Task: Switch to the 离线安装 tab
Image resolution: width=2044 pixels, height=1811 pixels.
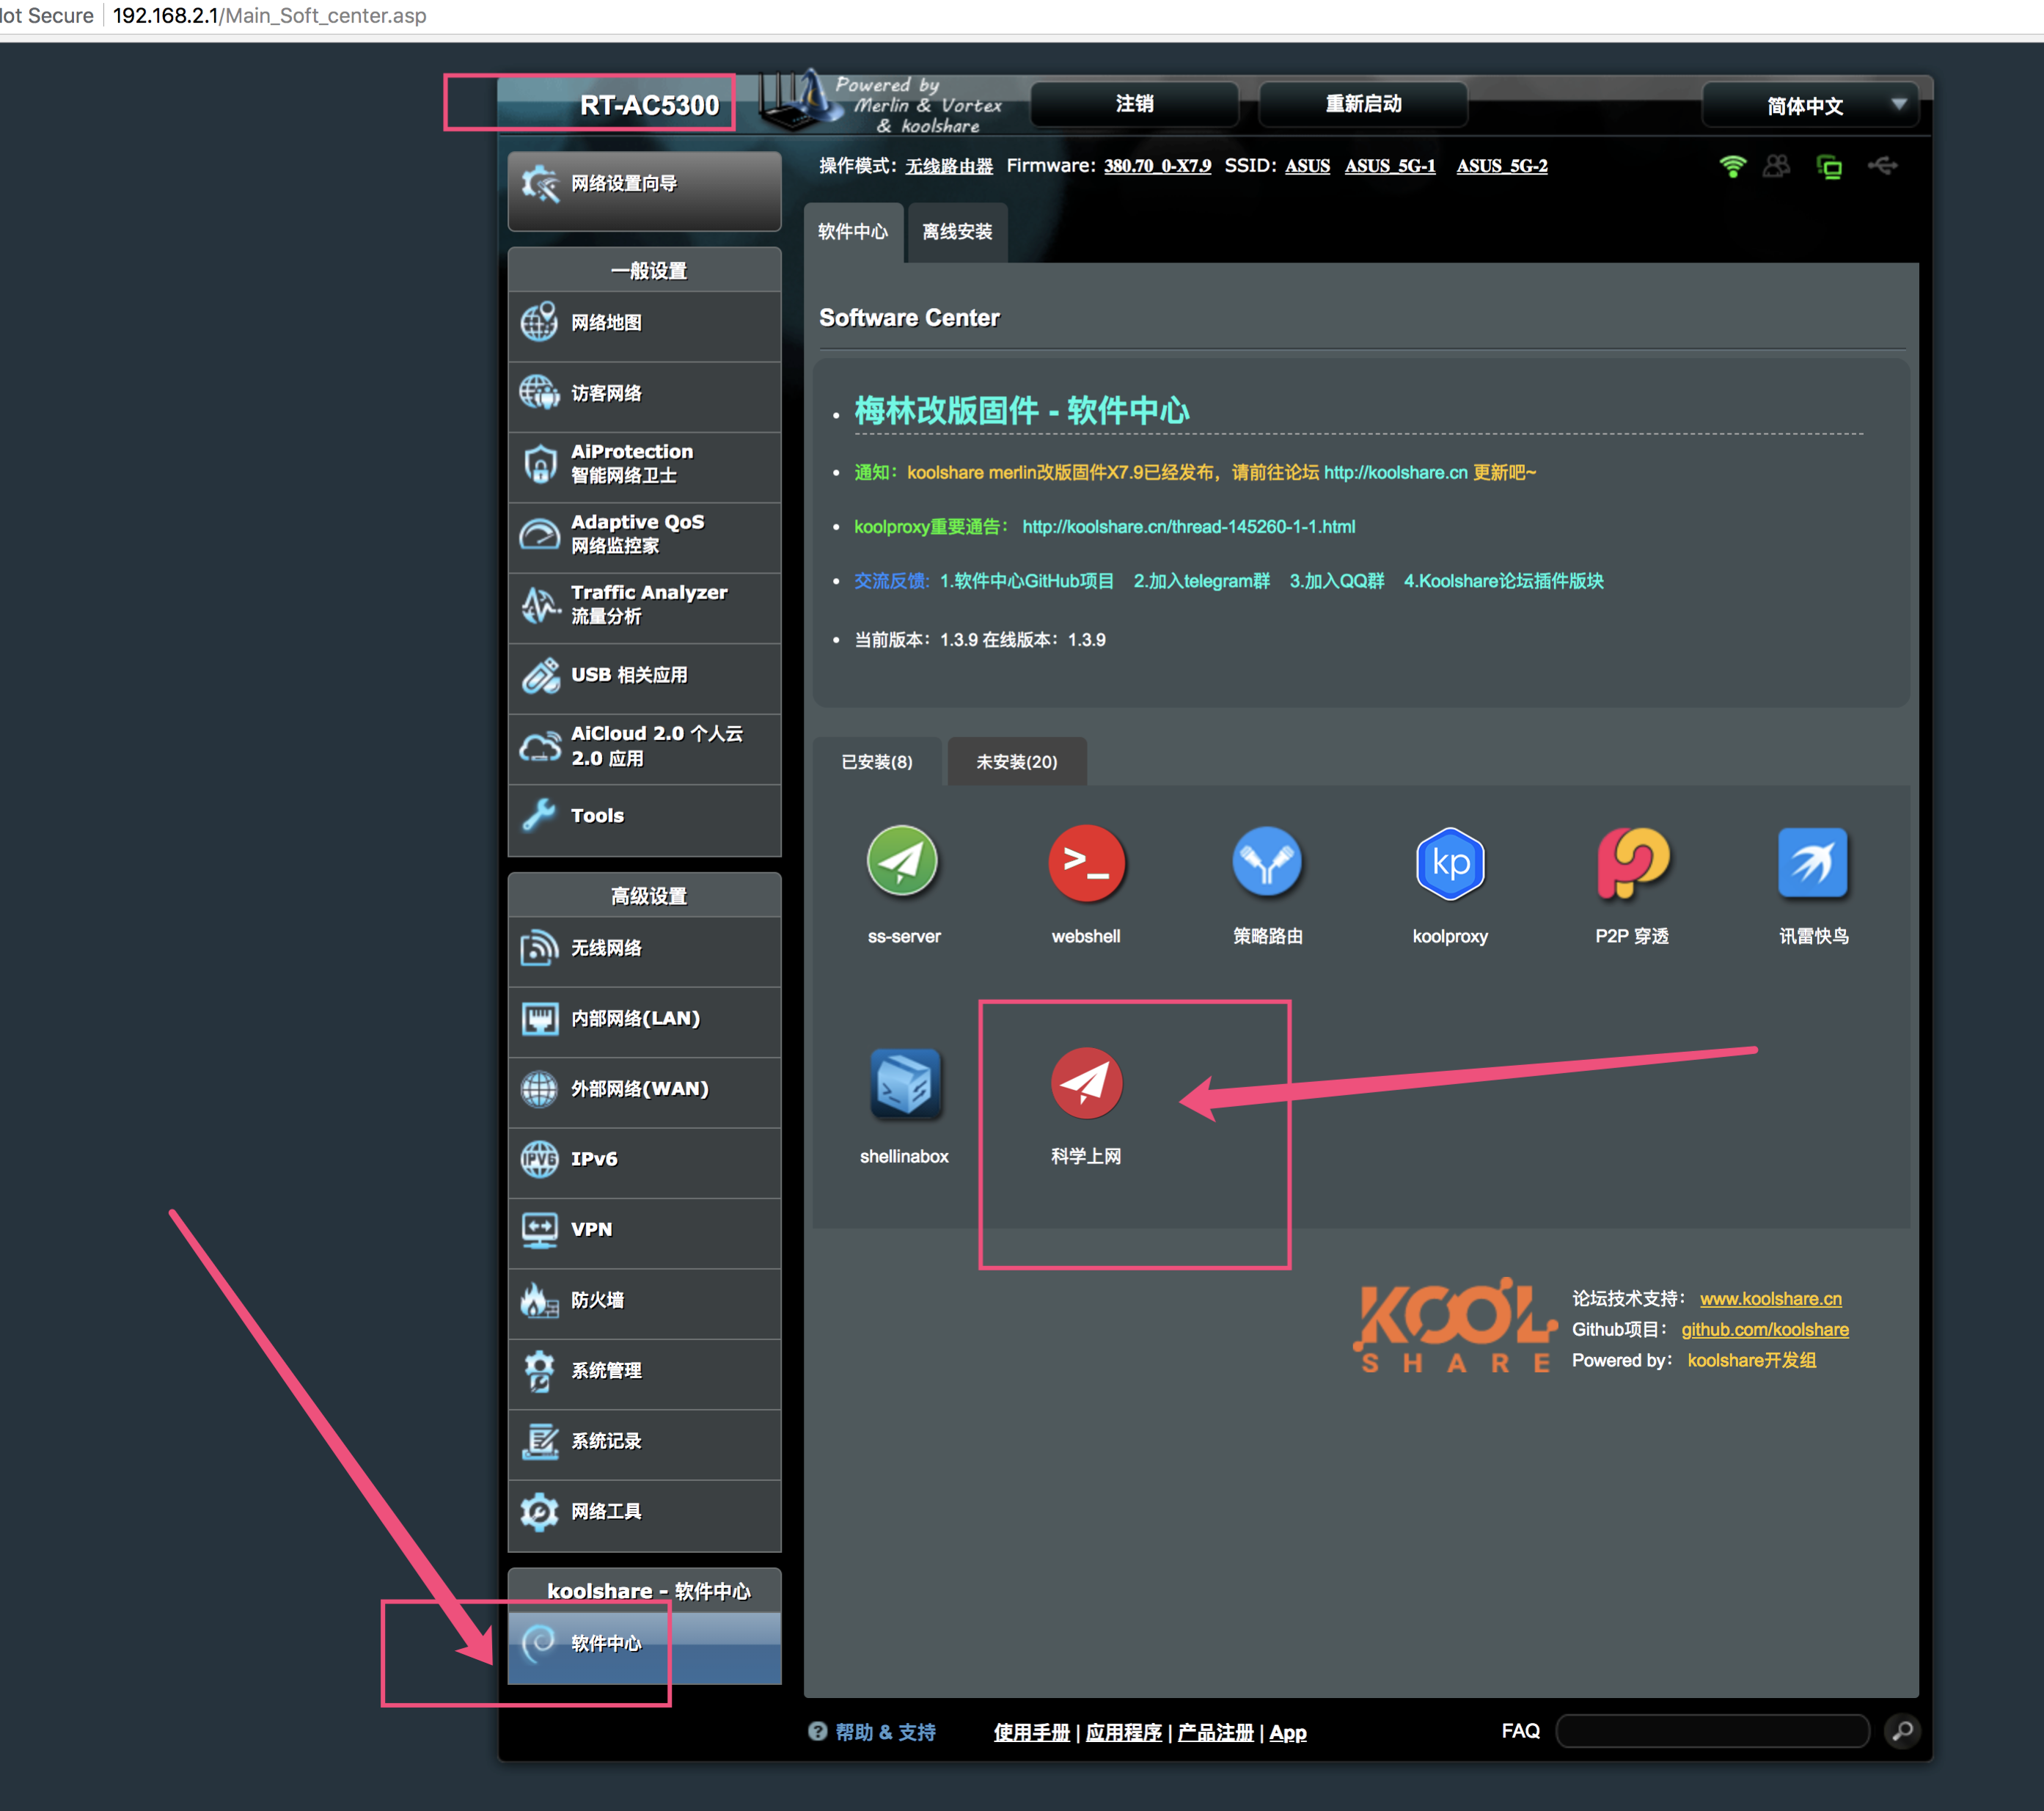Action: point(957,232)
